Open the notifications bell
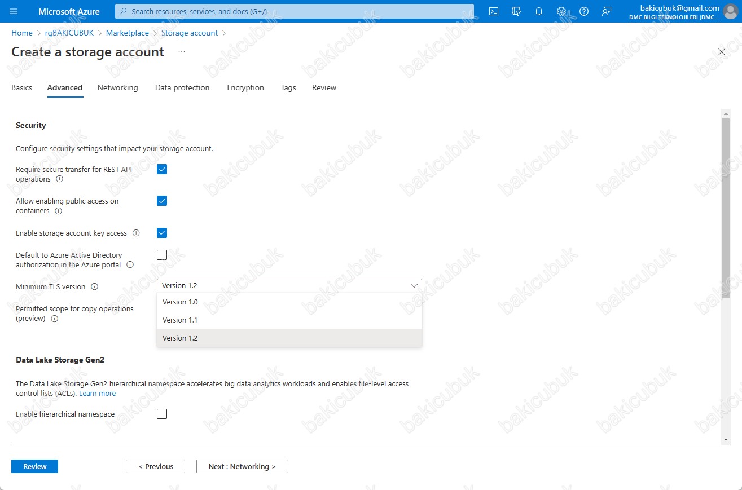Screen dimensions: 742x490 click(x=539, y=11)
